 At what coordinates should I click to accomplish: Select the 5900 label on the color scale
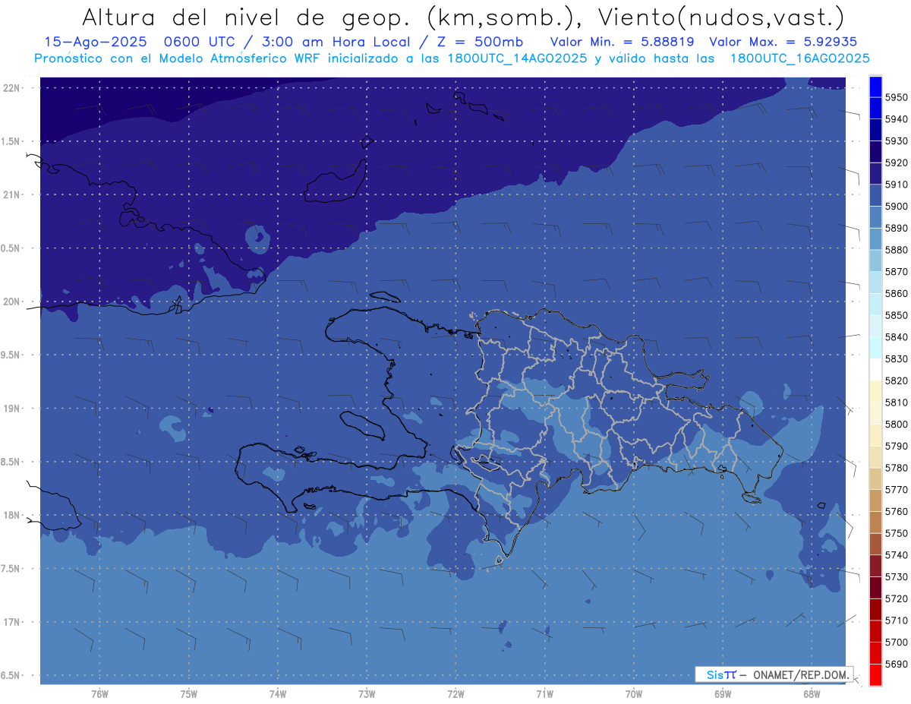896,207
